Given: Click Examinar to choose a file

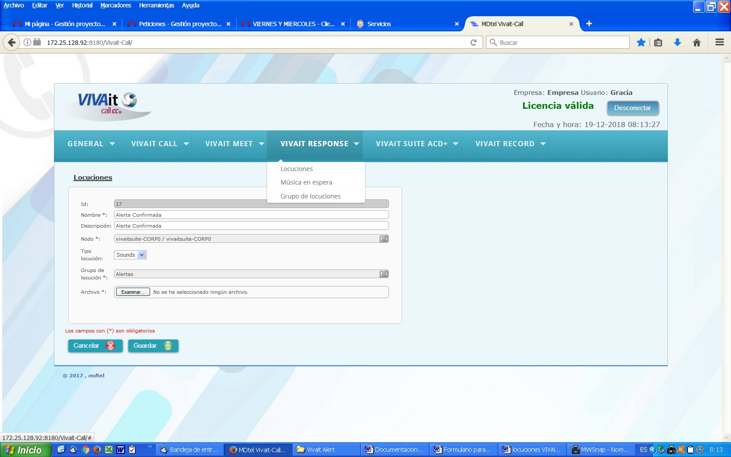Looking at the screenshot, I should 133,292.
